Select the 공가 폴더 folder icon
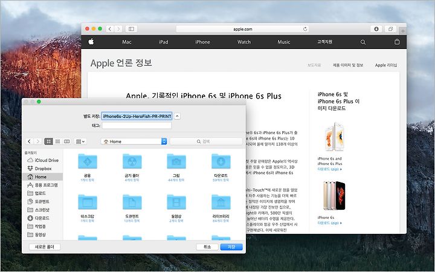435x272 pixels. 132,161
